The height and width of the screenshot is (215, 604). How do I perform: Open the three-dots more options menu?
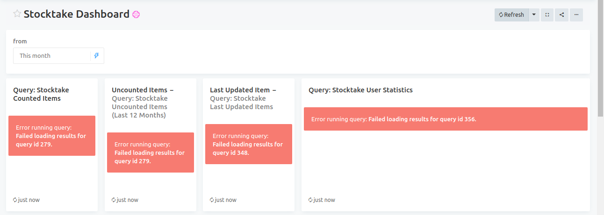pyautogui.click(x=576, y=15)
